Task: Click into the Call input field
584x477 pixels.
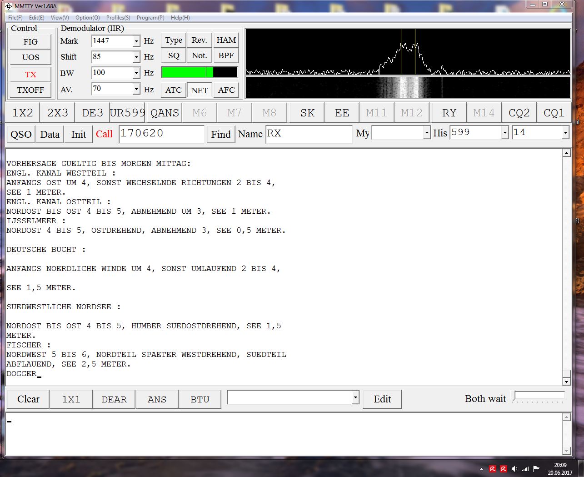Action: click(x=161, y=134)
